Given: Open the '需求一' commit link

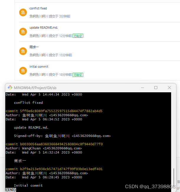Looking at the screenshot, I should (x=34, y=47).
